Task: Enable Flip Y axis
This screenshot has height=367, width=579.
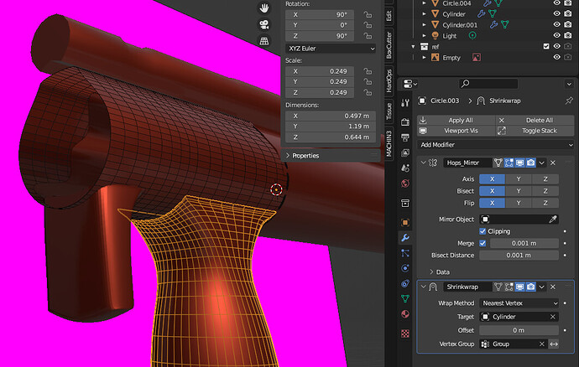Action: (x=519, y=203)
